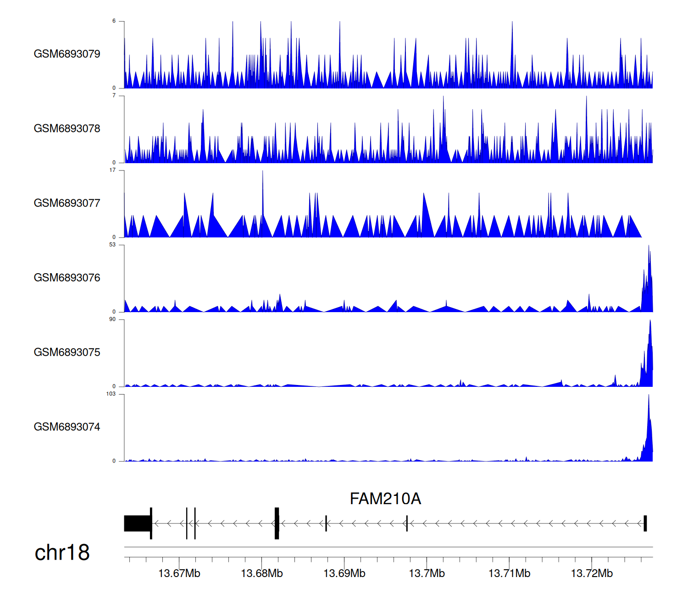Select the rightmost exon of FAM210A

(645, 523)
